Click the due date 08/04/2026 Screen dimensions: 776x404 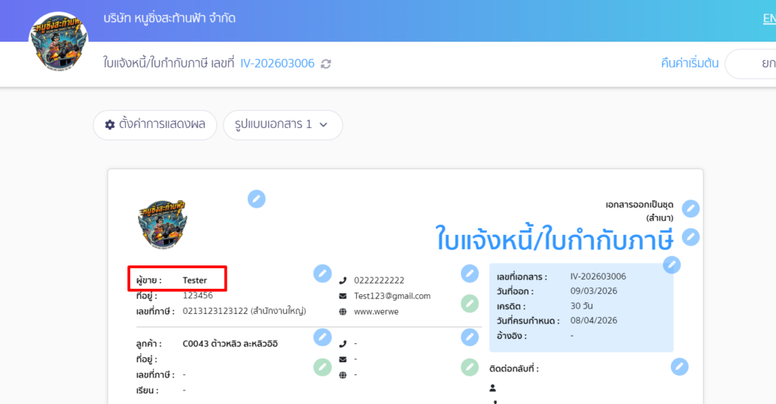point(593,321)
